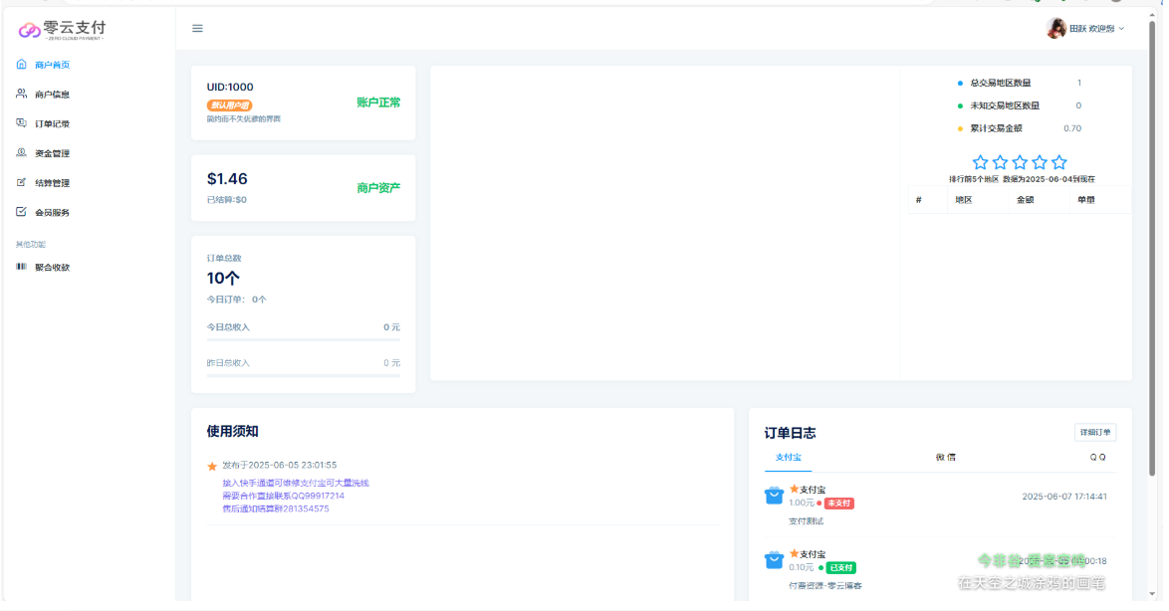Click the notice line mentioning QQ99917214

coord(284,496)
